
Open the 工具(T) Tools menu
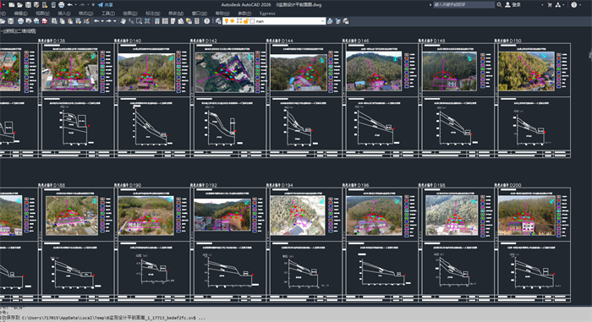108,14
